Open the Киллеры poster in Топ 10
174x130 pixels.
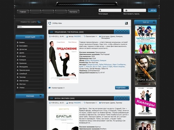click(145, 102)
